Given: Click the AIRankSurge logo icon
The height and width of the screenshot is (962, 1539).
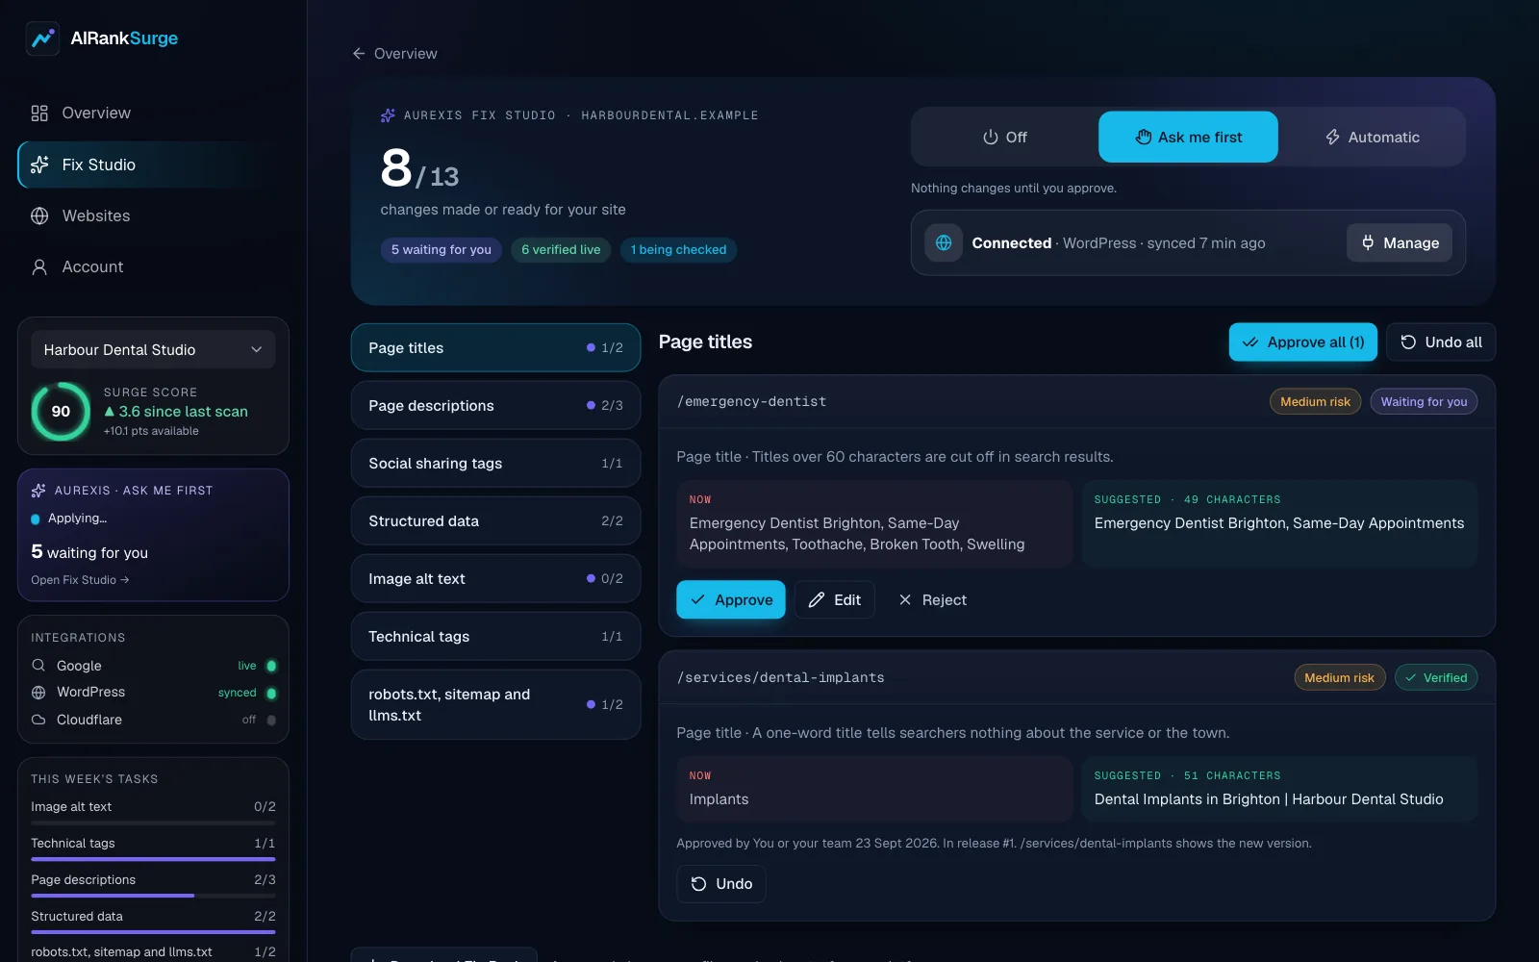Looking at the screenshot, I should [42, 38].
